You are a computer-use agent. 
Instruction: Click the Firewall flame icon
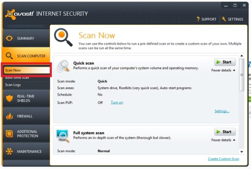[x=9, y=116]
